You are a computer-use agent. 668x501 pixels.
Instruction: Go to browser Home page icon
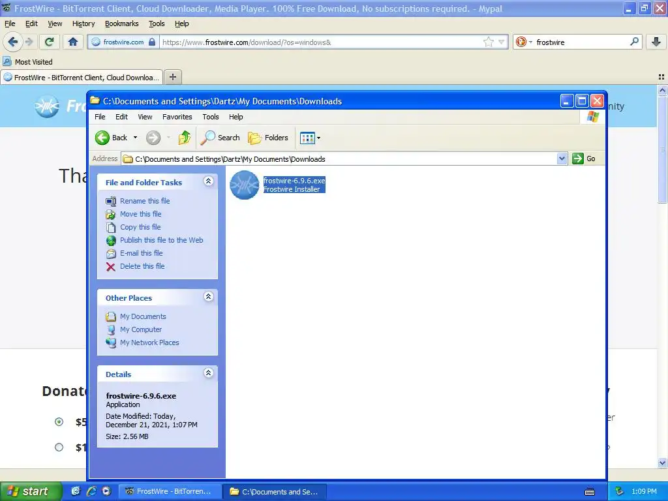[73, 42]
